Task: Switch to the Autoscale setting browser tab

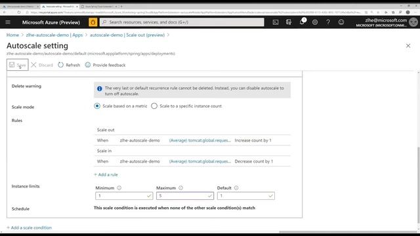Action: click(x=60, y=6)
